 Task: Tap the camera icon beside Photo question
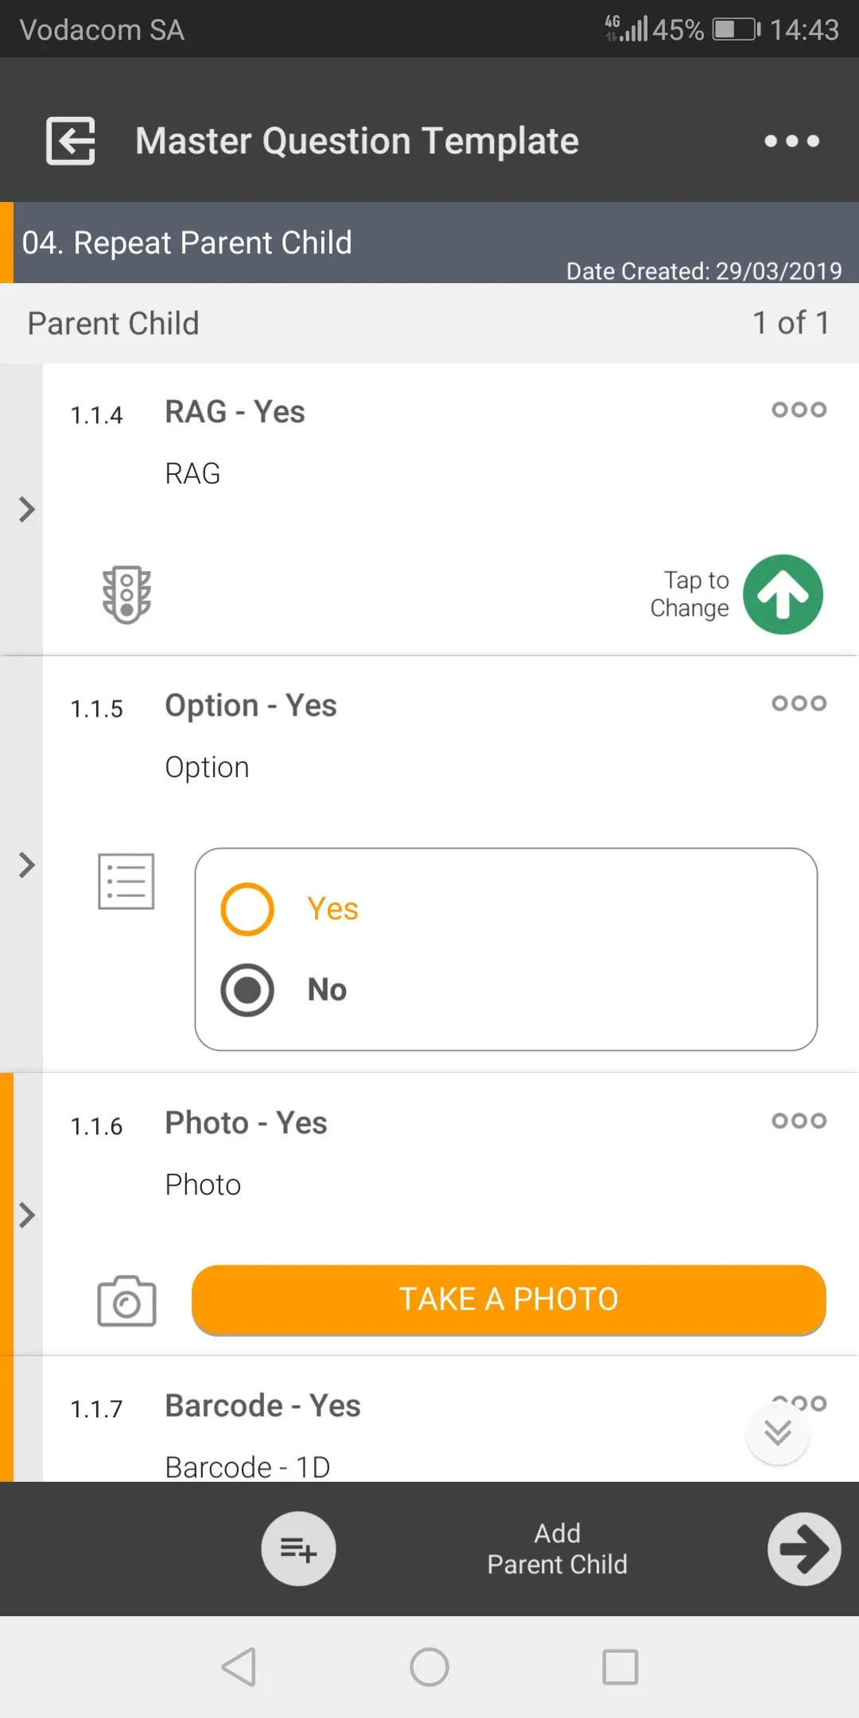[126, 1300]
